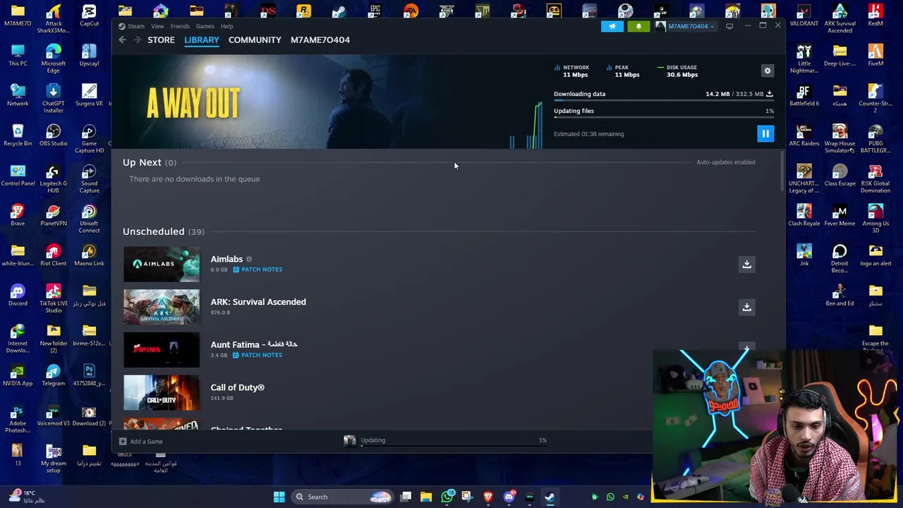Open the Games menu
903x508 pixels.
click(205, 26)
